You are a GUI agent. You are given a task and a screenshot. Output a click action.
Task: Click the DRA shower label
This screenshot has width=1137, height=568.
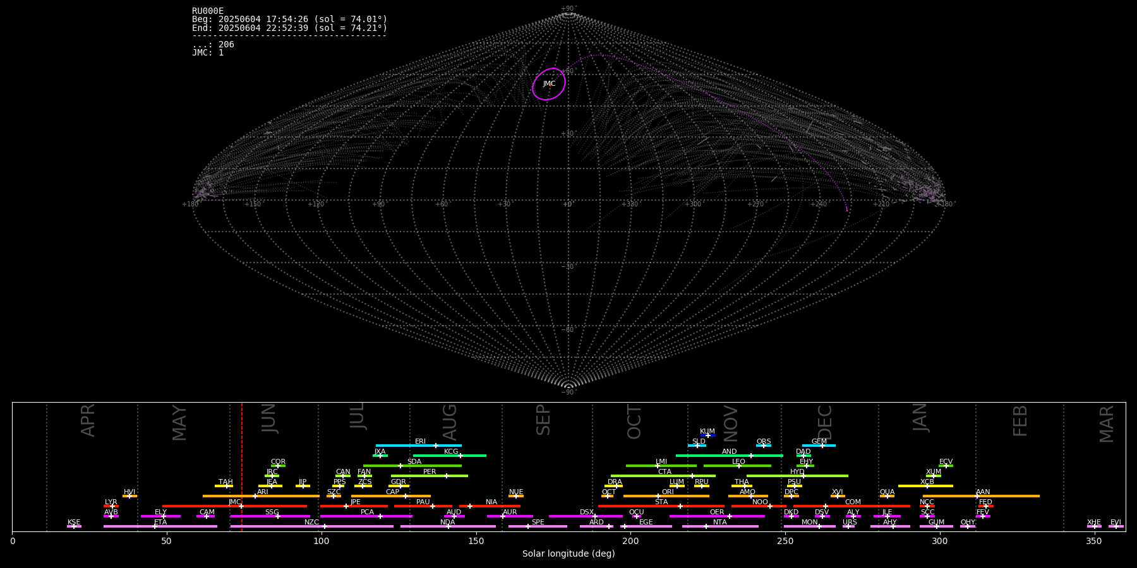[x=615, y=482]
